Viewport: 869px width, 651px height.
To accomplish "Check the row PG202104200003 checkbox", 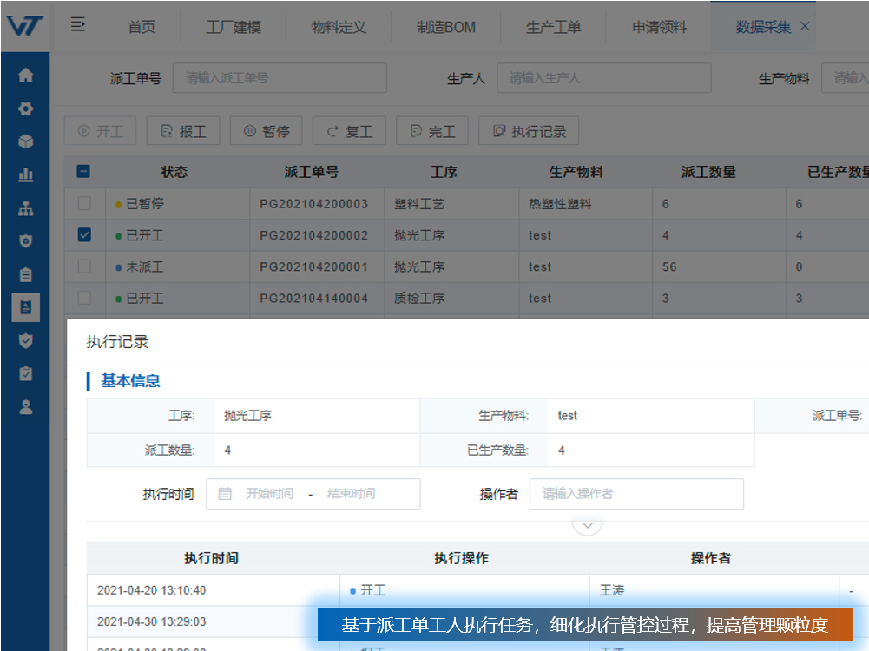I will coord(84,204).
